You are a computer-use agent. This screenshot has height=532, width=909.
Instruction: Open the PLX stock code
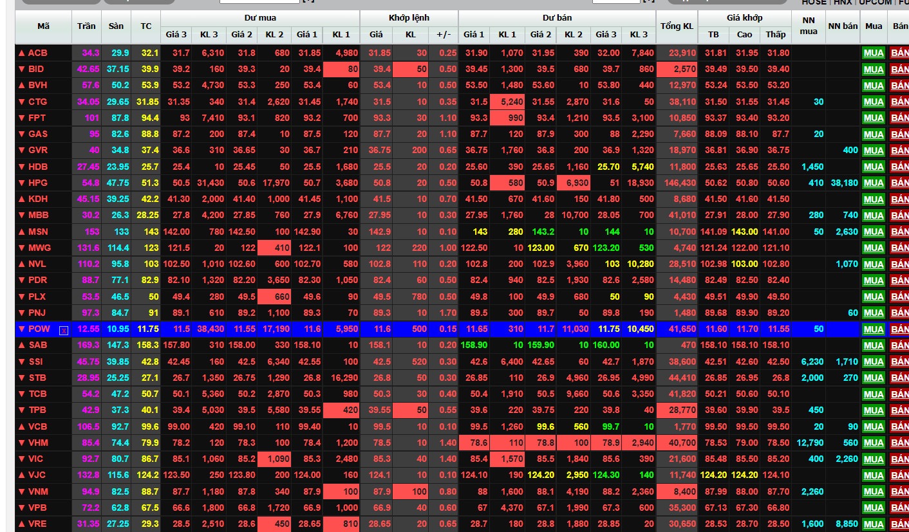[37, 297]
